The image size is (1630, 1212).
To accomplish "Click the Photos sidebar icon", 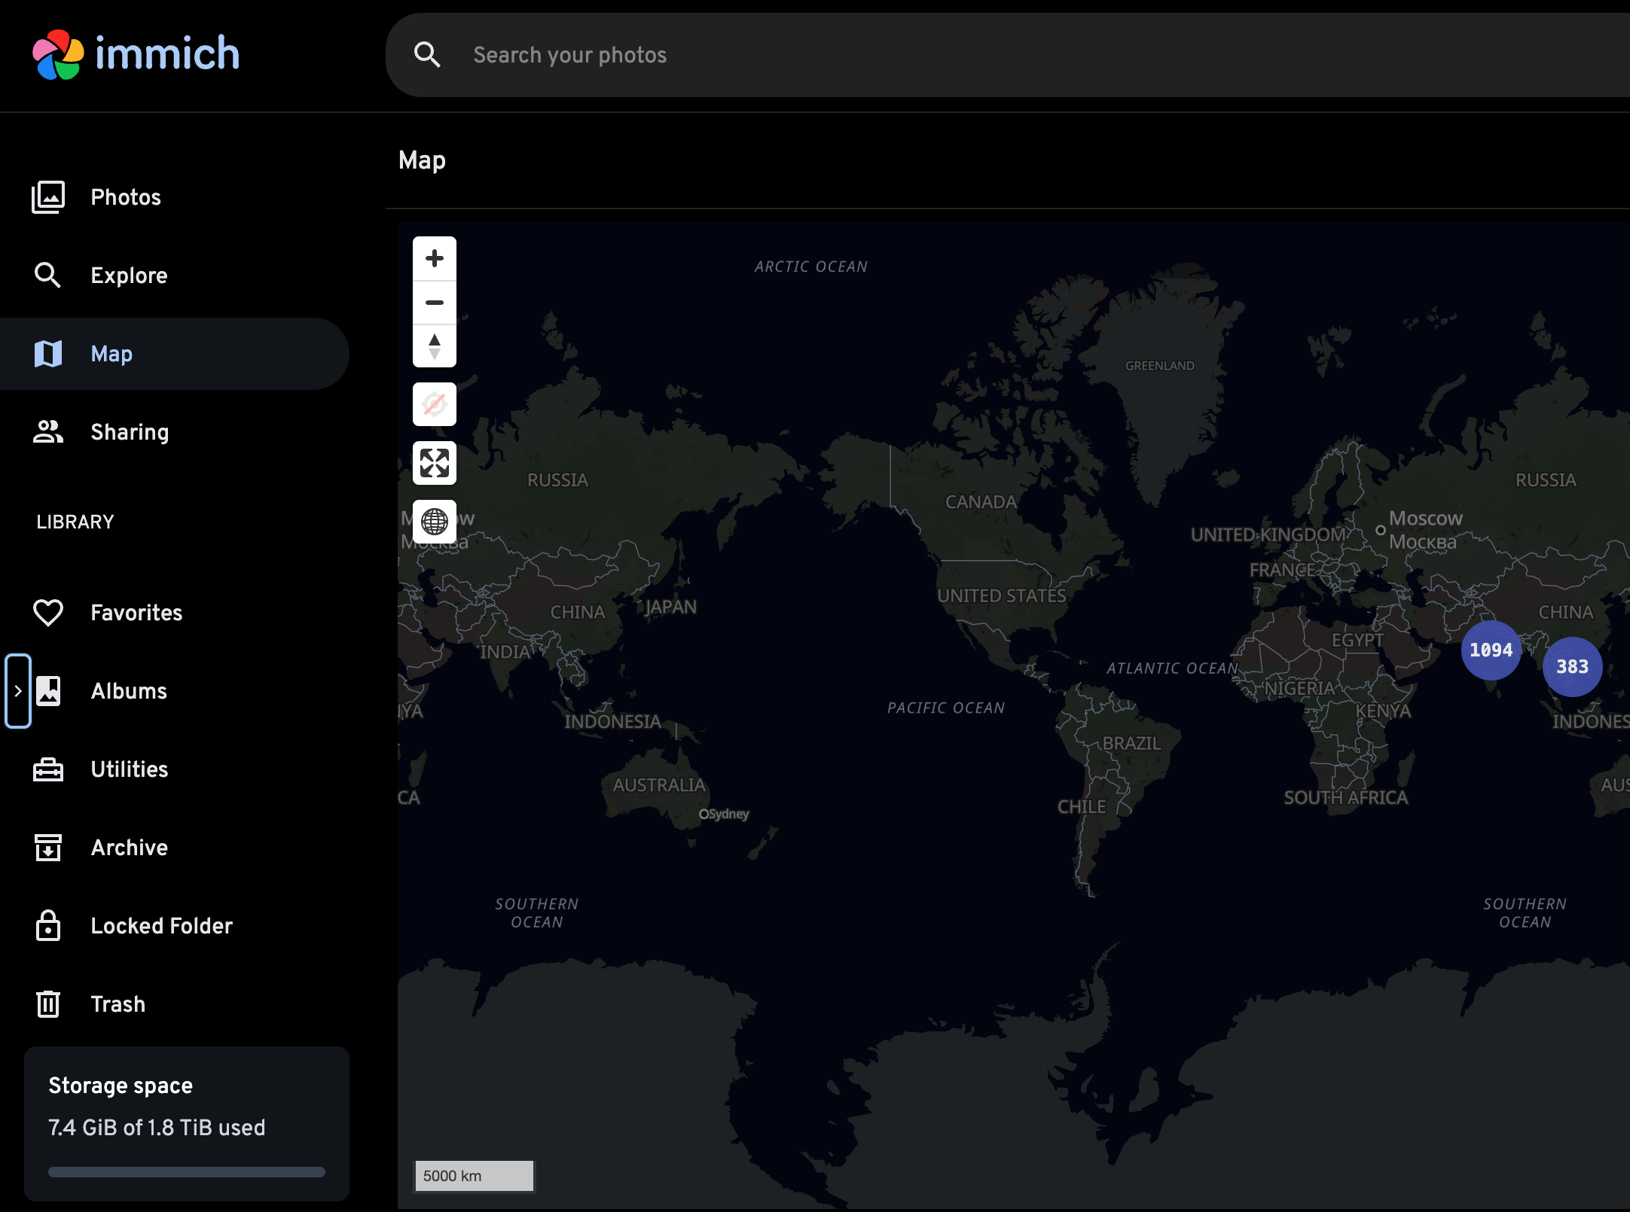I will pos(48,197).
